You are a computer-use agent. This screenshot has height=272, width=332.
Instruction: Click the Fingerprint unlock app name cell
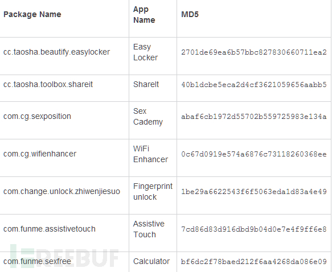point(153,192)
